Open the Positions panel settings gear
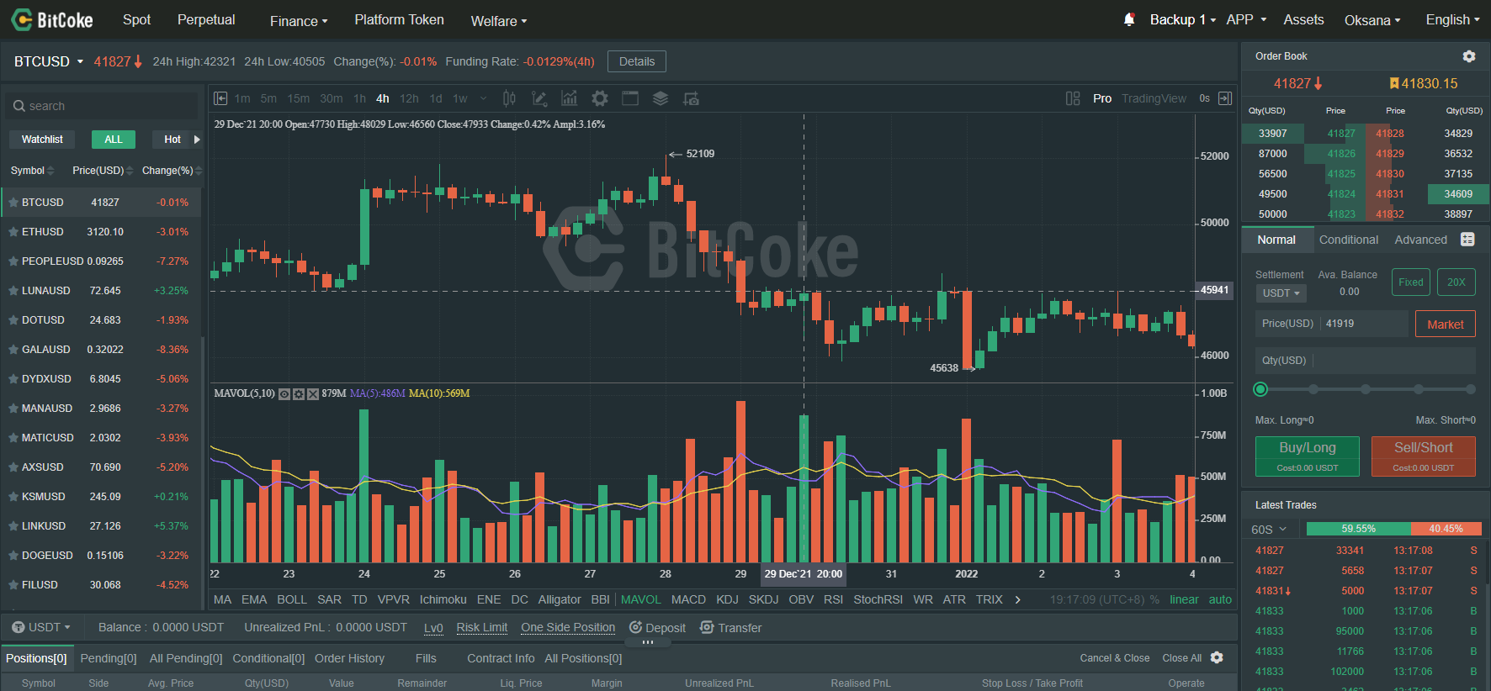The height and width of the screenshot is (691, 1491). [1217, 657]
